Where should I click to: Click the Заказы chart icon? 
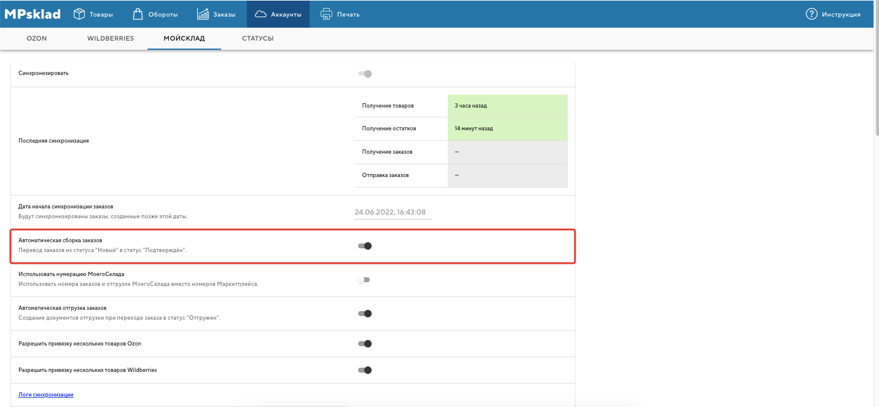(203, 14)
